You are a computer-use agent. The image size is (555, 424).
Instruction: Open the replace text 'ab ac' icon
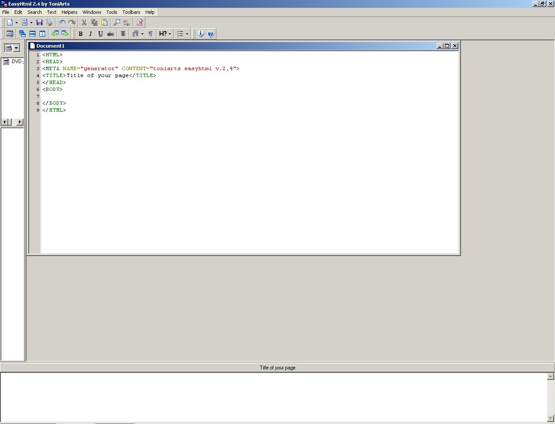click(x=127, y=23)
